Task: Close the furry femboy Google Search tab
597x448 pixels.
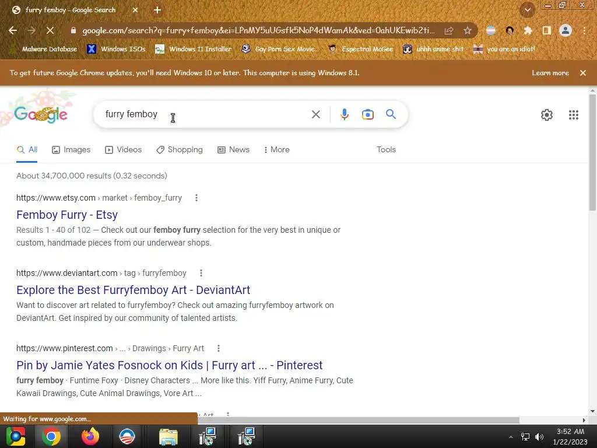Action: pyautogui.click(x=135, y=10)
